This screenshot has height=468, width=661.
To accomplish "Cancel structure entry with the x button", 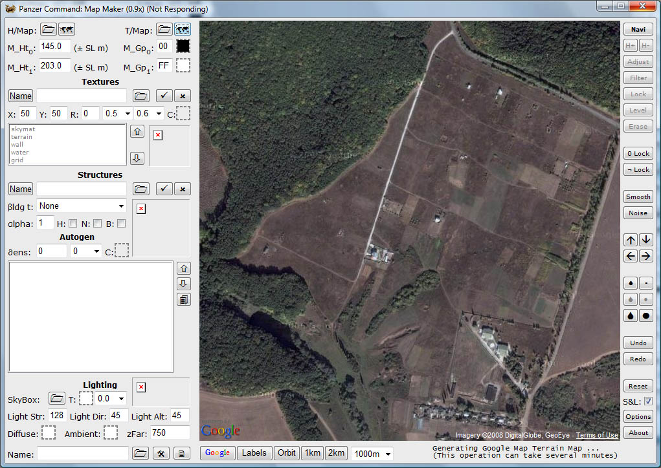I will [183, 189].
